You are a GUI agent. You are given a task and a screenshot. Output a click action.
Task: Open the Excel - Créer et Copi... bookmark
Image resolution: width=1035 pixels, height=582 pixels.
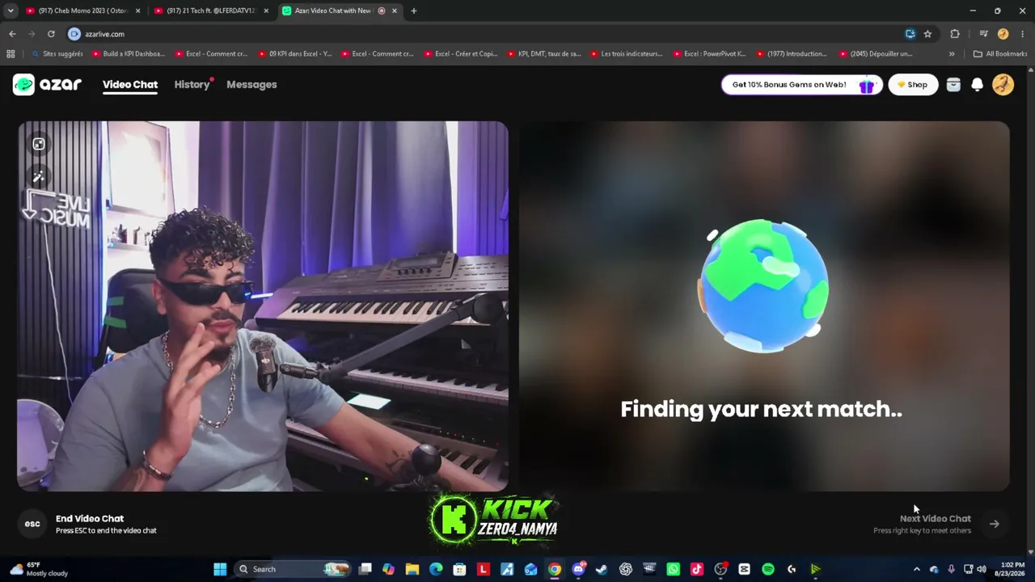(460, 54)
